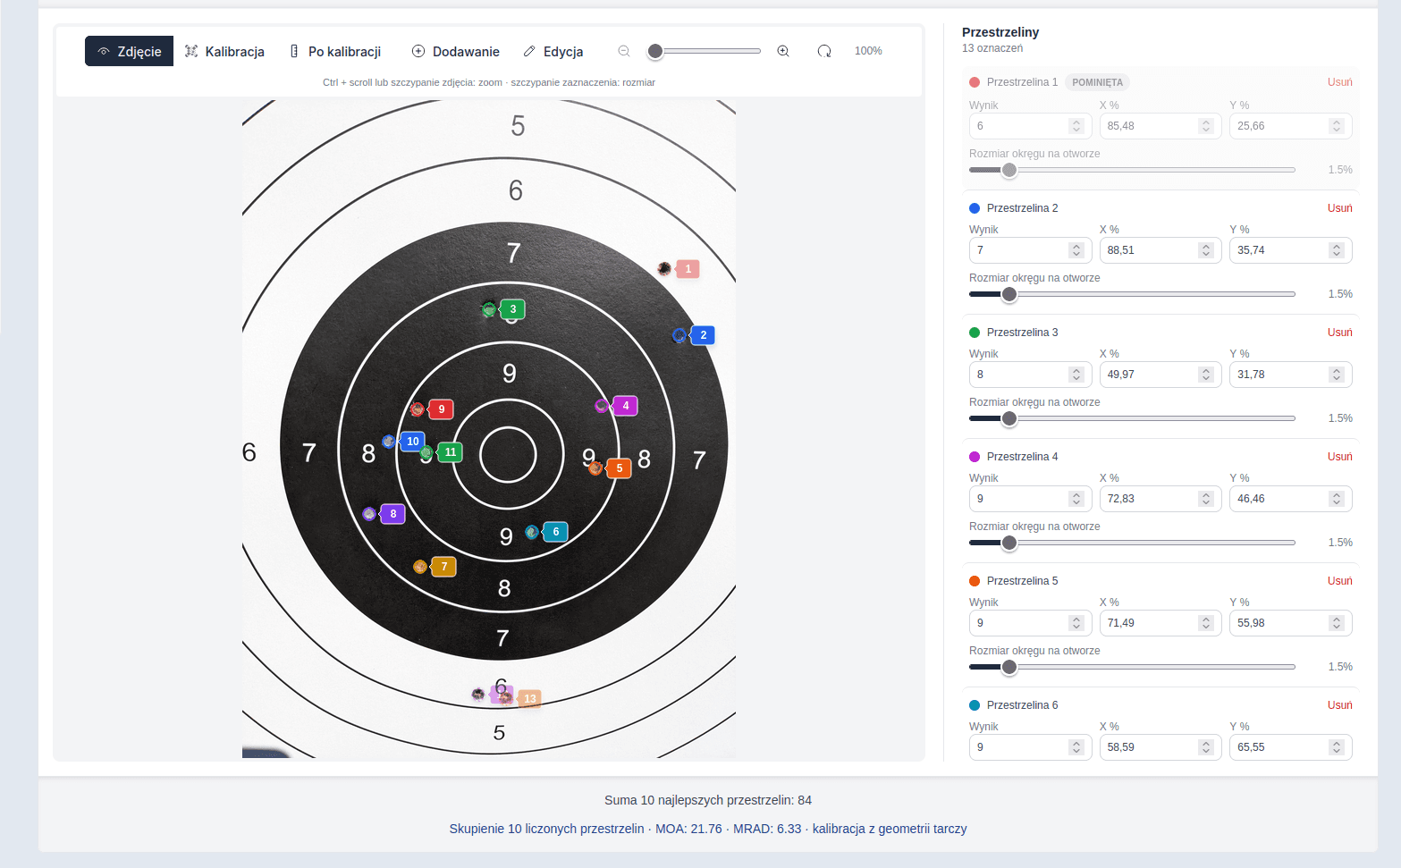
Task: Zoom in with the plus magnifier icon
Action: point(783,51)
